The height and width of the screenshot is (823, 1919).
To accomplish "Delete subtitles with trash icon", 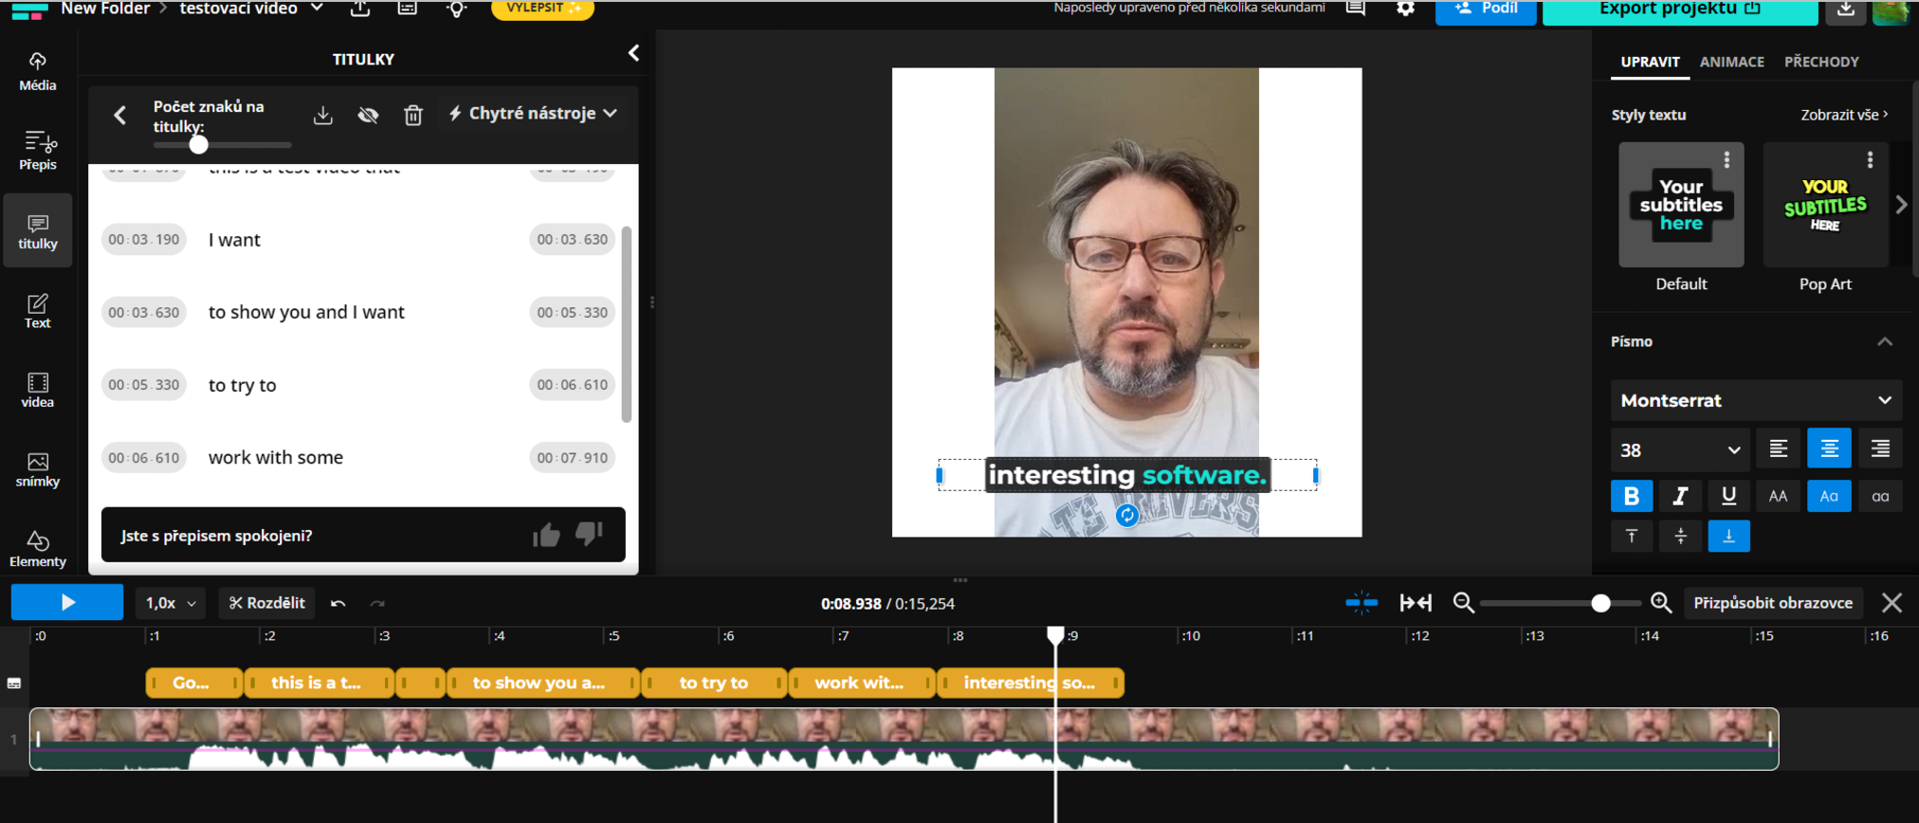I will 413,115.
